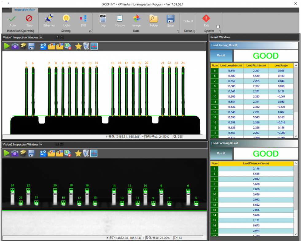This screenshot has width=301, height=241.
Task: Click the trash bin icon in Vision1 toolbar
Action: (86, 46)
